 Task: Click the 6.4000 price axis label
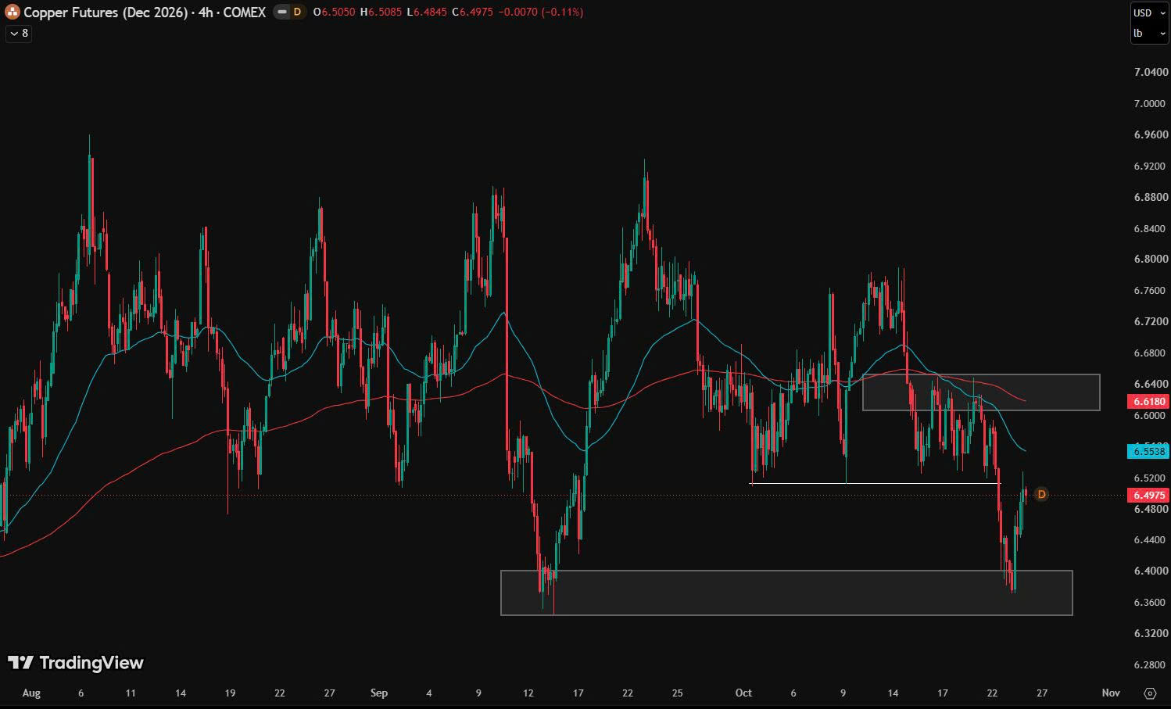[x=1151, y=571]
